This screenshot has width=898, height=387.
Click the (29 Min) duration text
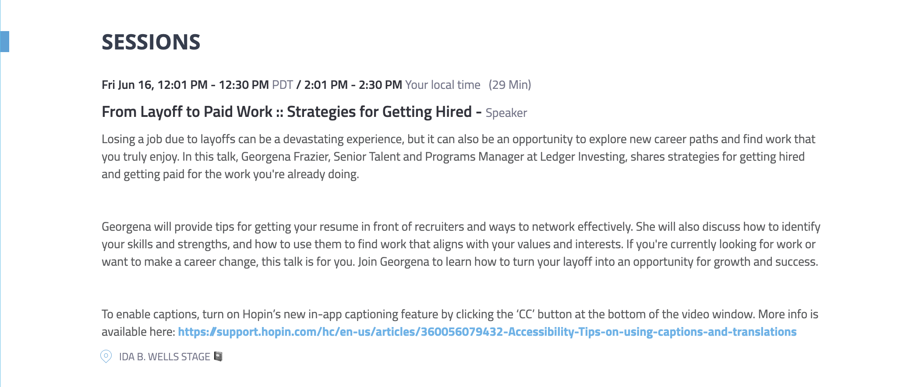pyautogui.click(x=509, y=85)
